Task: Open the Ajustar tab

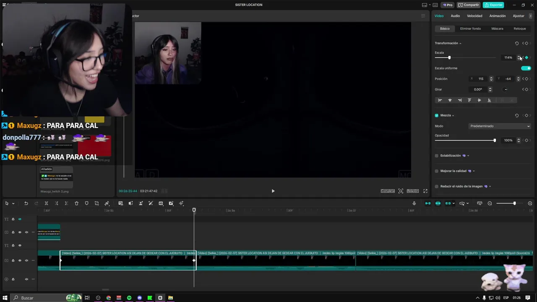Action: point(519,16)
